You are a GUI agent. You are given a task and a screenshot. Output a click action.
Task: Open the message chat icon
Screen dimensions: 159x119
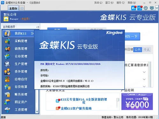152,8
